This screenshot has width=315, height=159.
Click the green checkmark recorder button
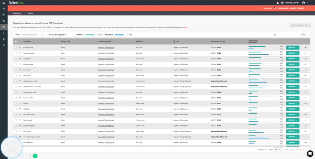coord(35,156)
